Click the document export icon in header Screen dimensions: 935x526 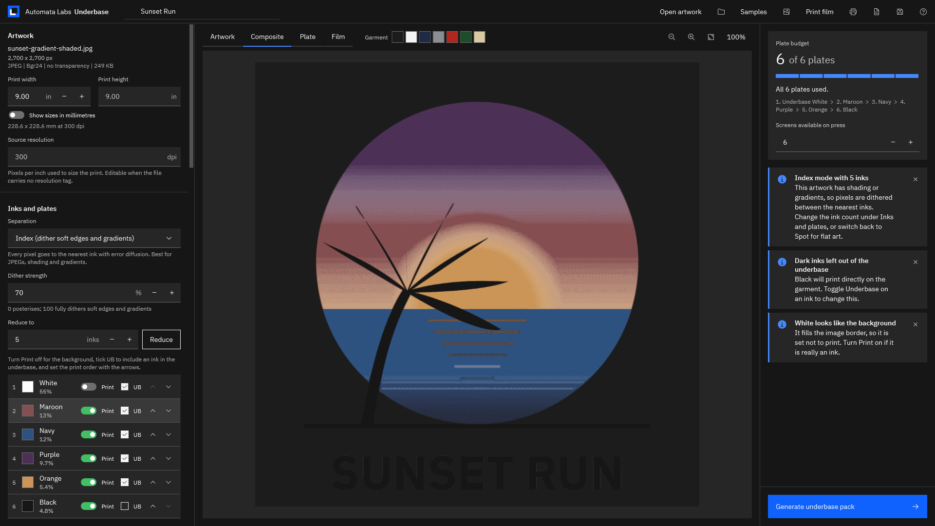tap(877, 12)
